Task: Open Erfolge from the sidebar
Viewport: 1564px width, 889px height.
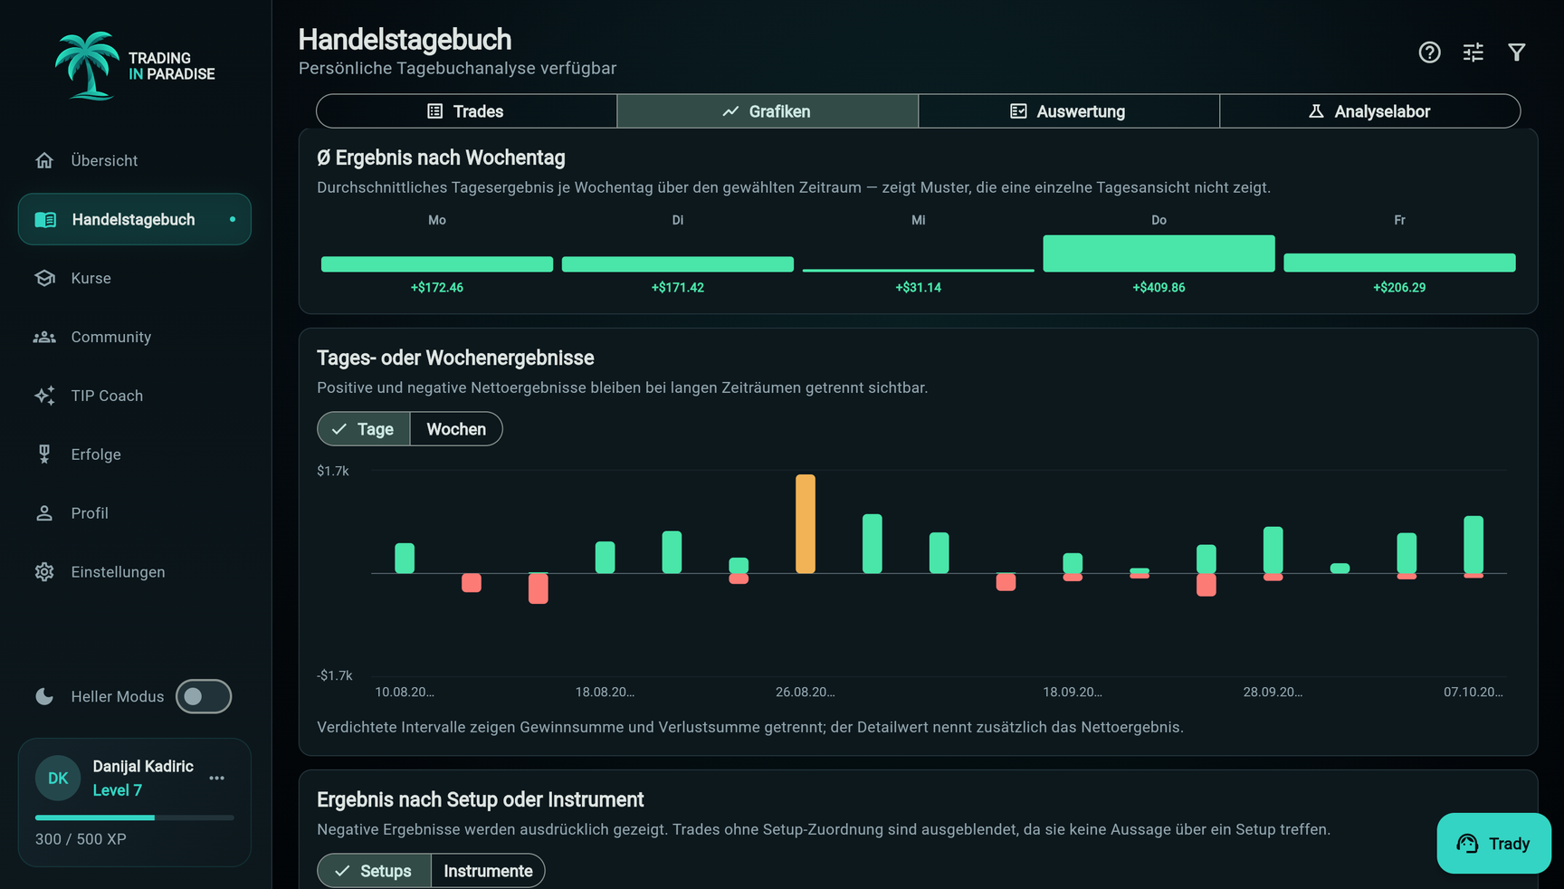Action: (x=135, y=454)
